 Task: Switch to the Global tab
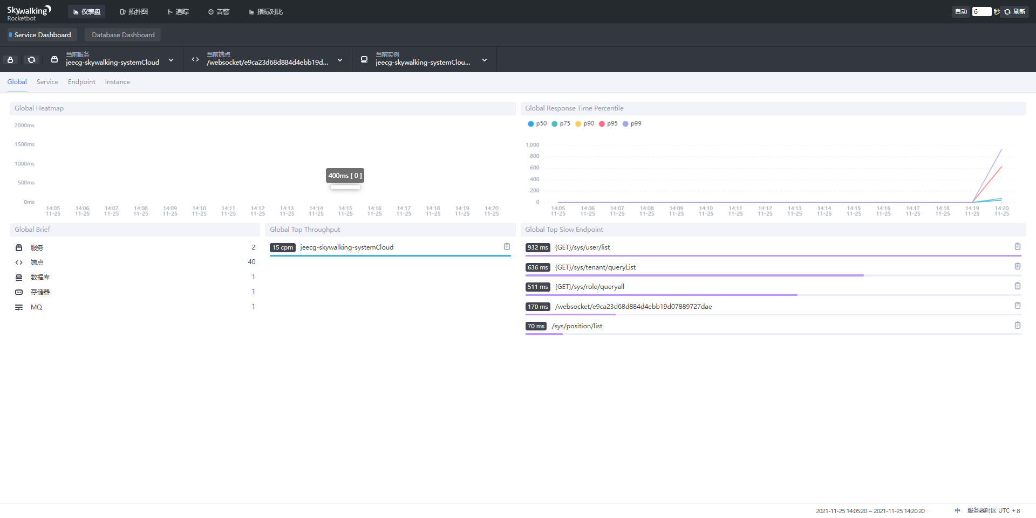tap(17, 82)
